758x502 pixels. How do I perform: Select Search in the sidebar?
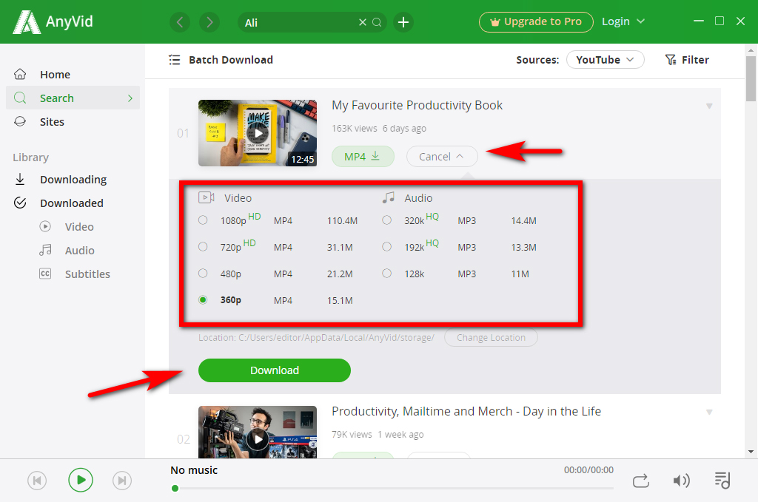[73, 98]
